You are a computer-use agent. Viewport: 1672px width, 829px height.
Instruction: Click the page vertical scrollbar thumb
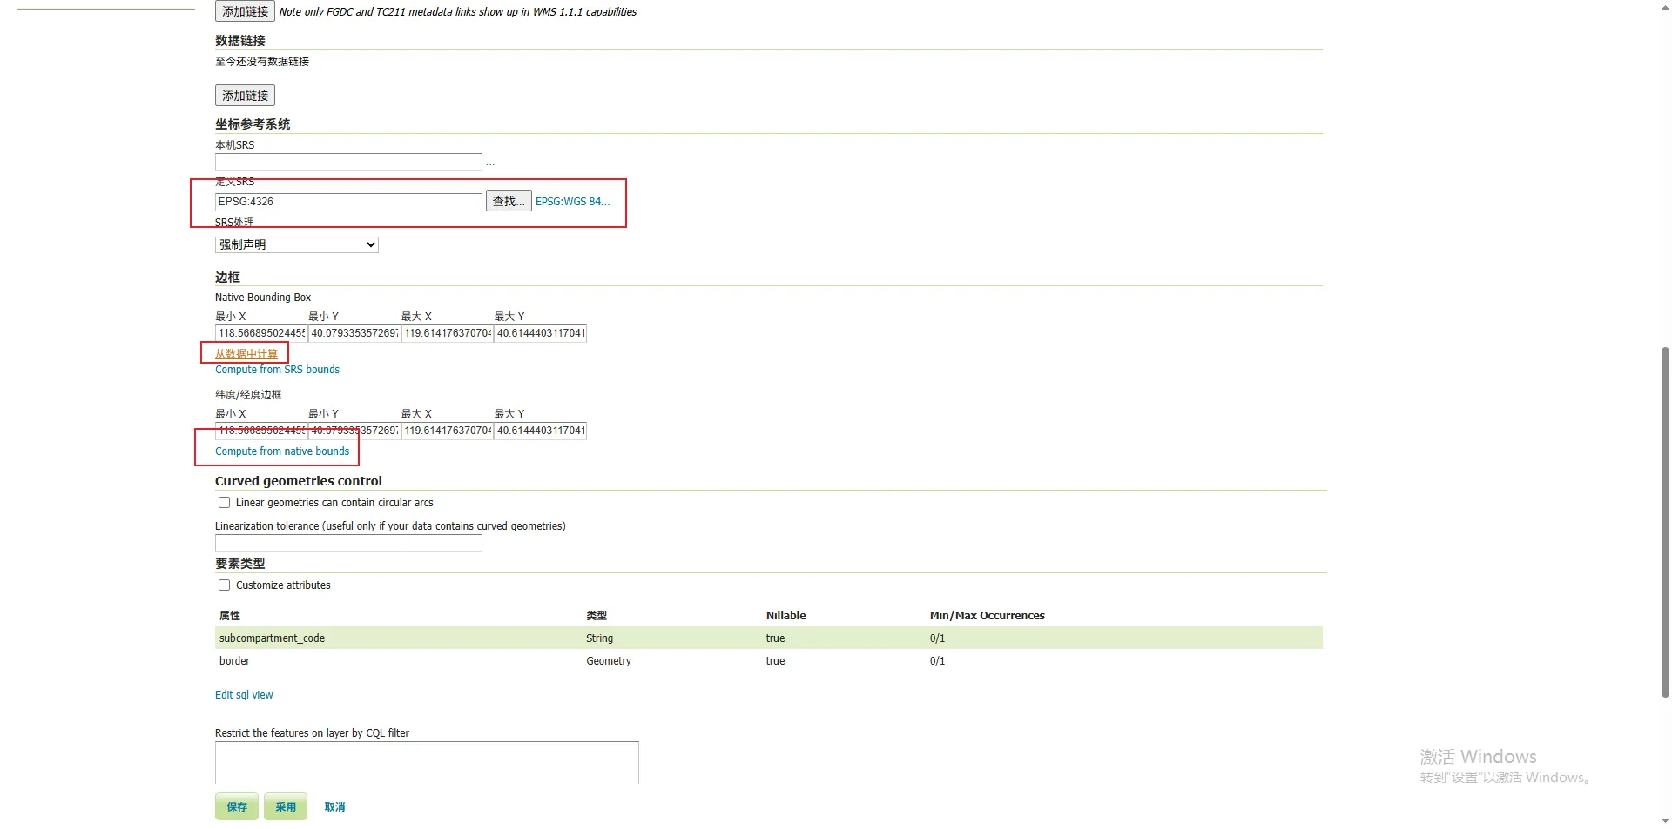(1665, 522)
